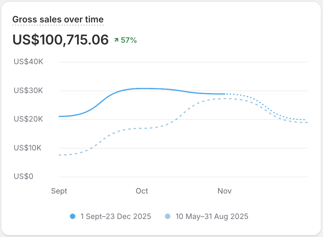Click the light blue legend dot
This screenshot has width=323, height=237.
tap(167, 216)
